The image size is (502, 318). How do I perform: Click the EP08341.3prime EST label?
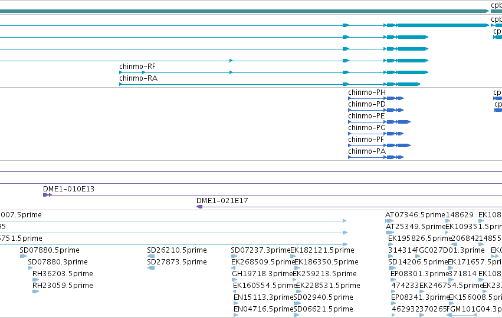(420, 297)
